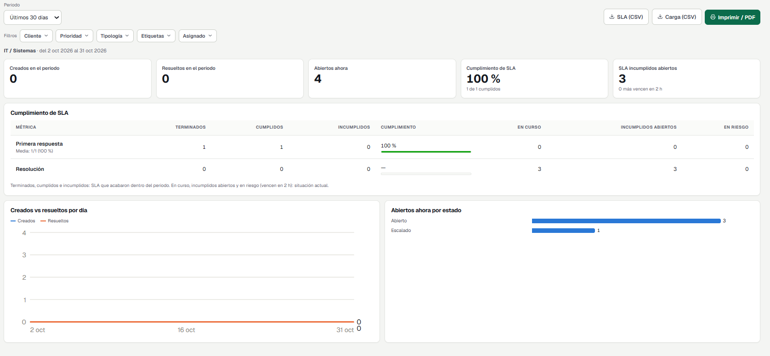Click the Media: 1/1 (100 %) subtext
The image size is (770, 356).
[x=34, y=151]
